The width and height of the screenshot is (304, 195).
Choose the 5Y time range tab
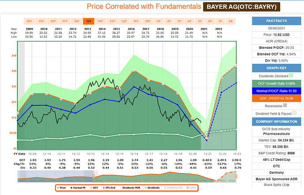[x=200, y=21]
